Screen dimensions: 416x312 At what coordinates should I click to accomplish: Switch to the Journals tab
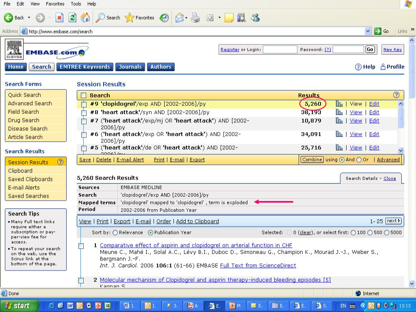130,67
